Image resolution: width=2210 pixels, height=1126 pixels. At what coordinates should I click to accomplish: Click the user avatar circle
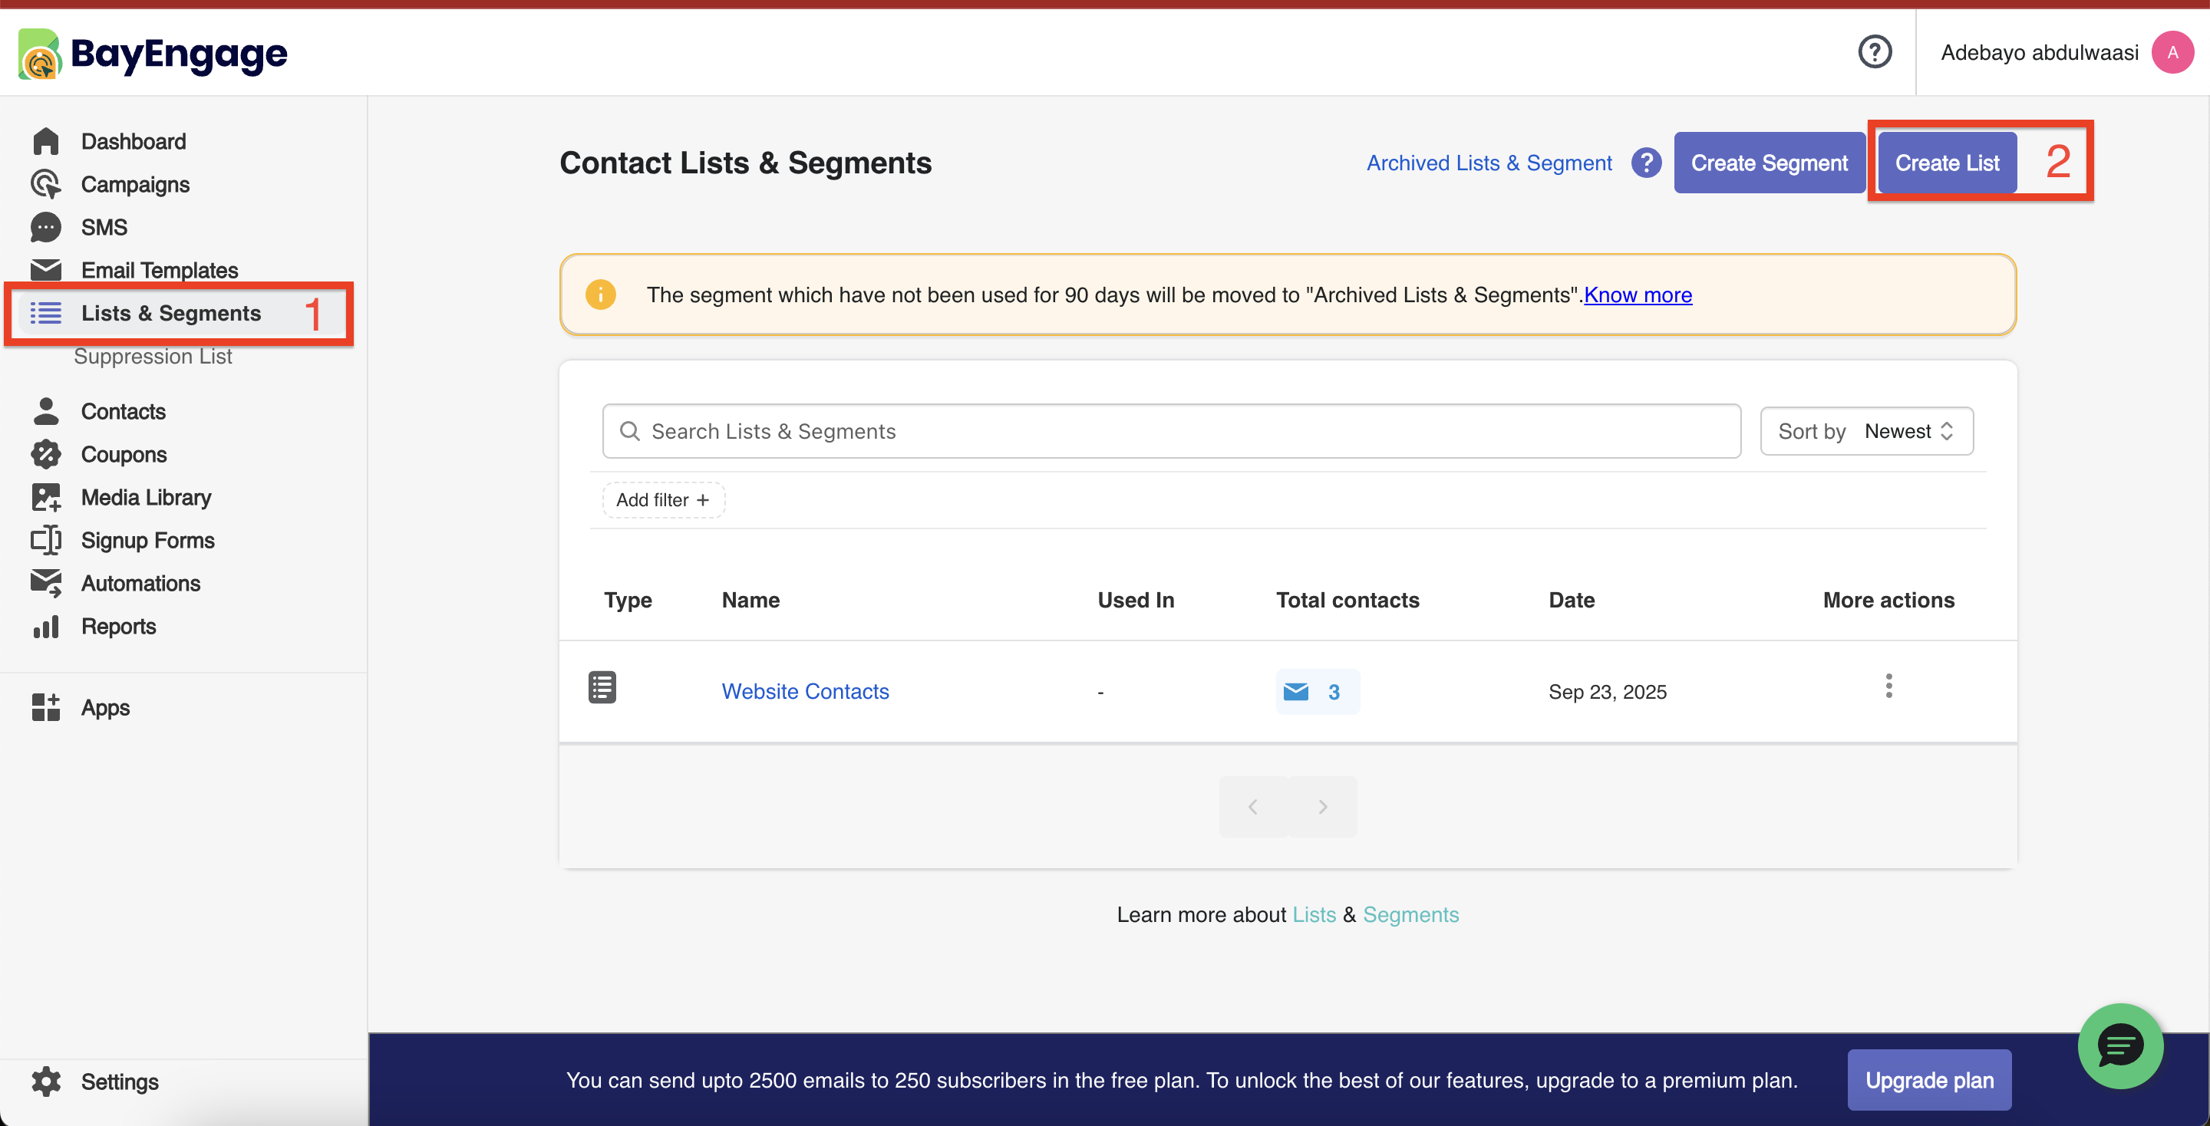tap(2172, 52)
